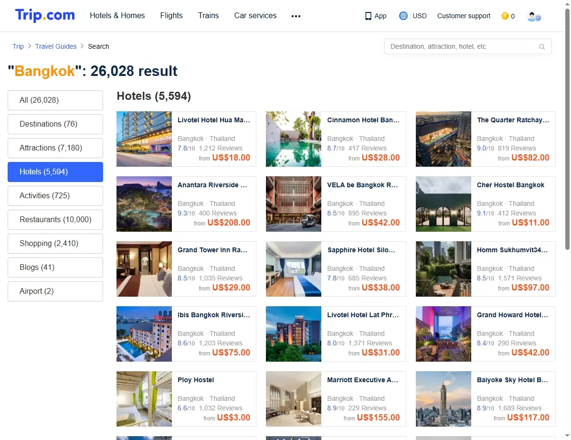Viewport: 571px width, 440px height.
Task: Open Ibis Bangkok Riverside photo
Action: [x=144, y=334]
